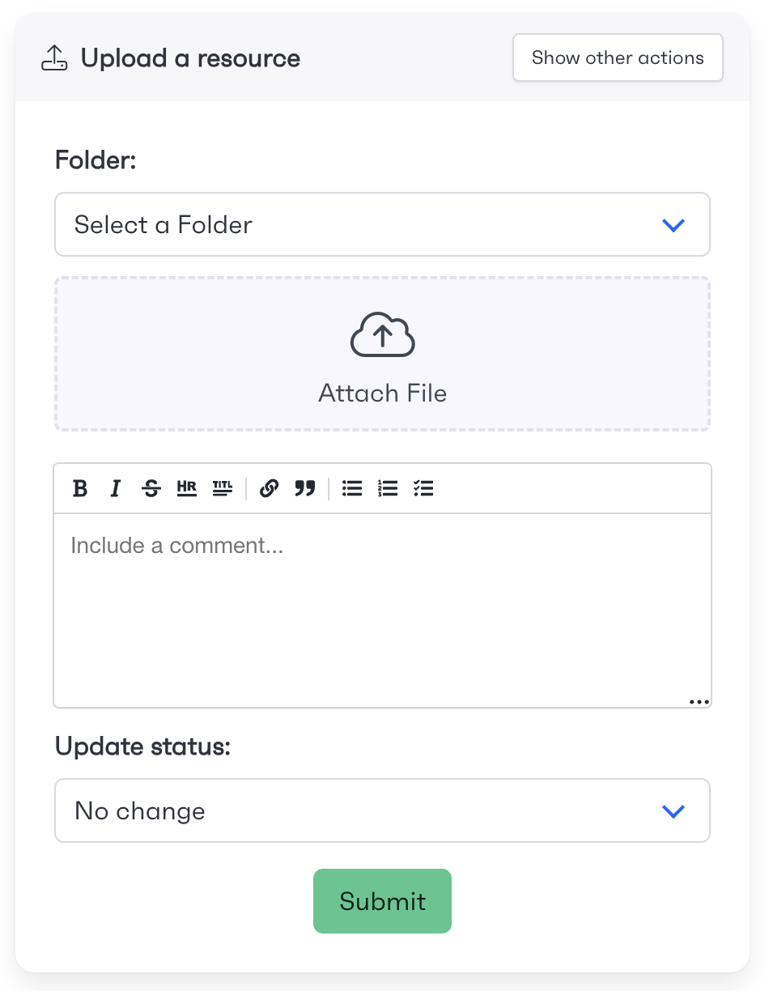Click the Attach File upload area
Viewport: 769px width, 991px height.
(x=382, y=354)
